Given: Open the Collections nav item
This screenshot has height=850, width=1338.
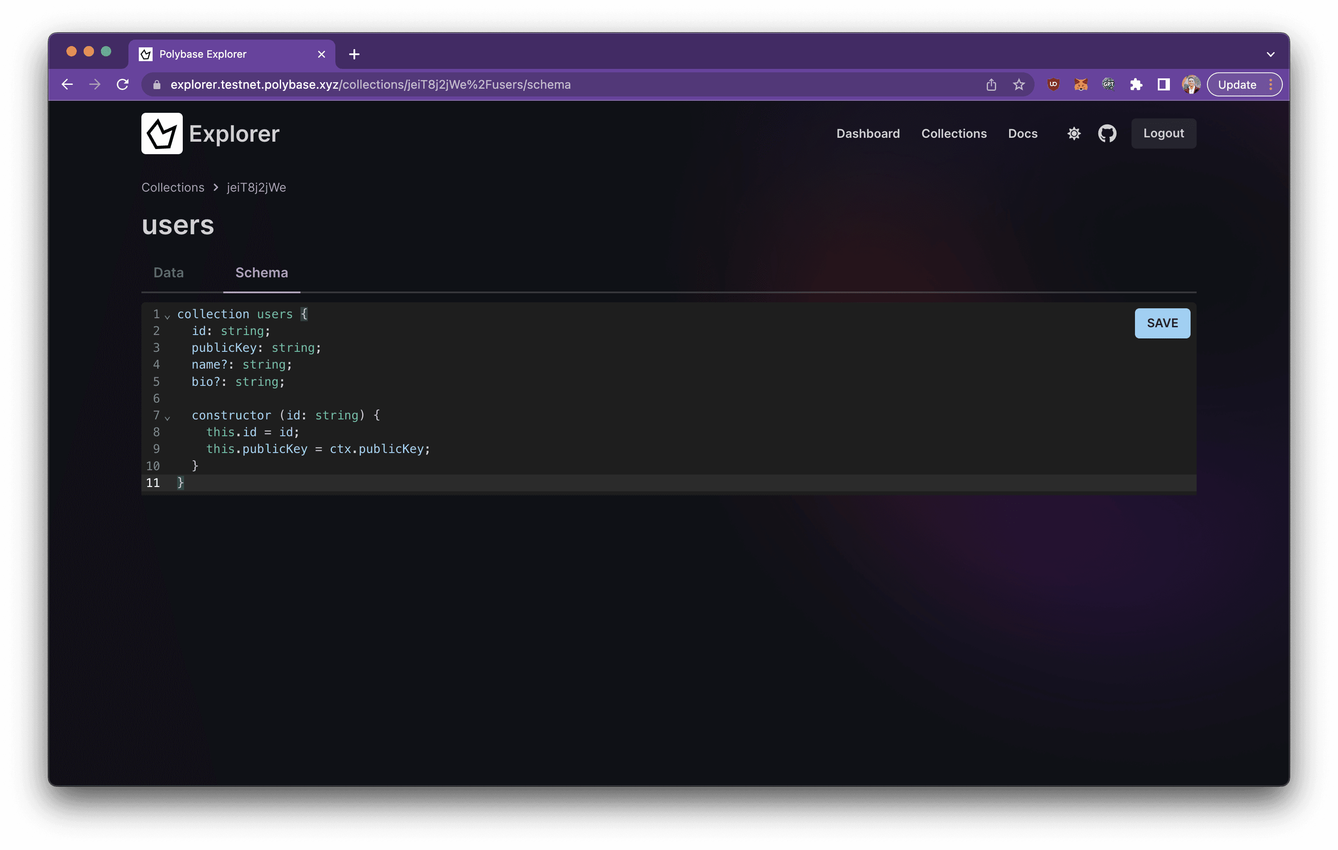Looking at the screenshot, I should pyautogui.click(x=953, y=133).
